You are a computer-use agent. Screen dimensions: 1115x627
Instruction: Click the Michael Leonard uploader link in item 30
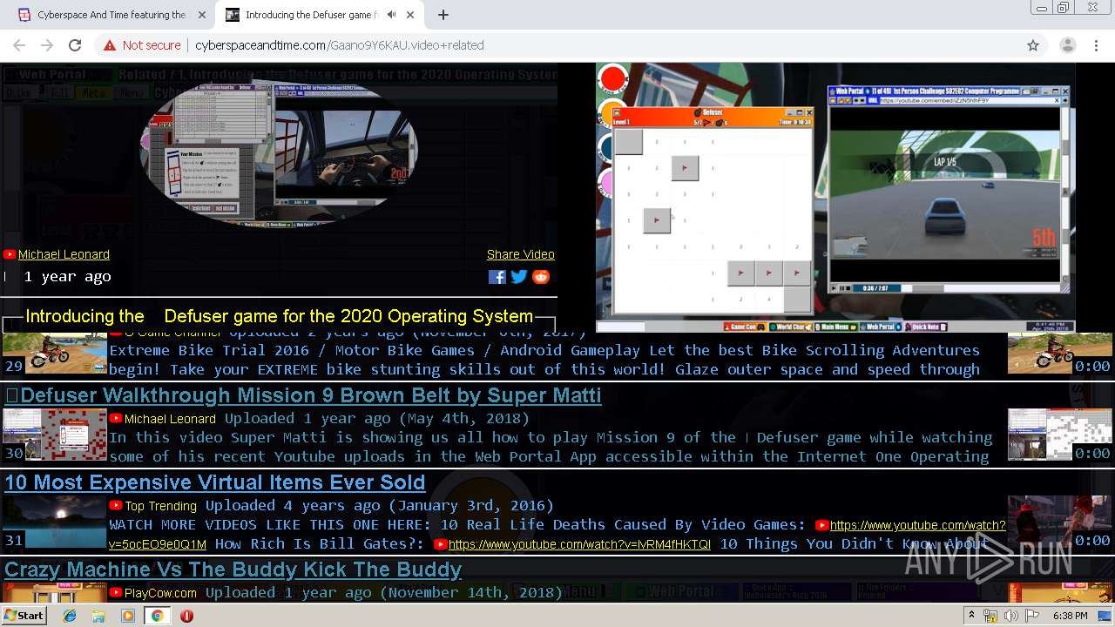170,419
